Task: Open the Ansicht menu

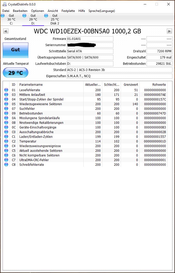Action: [x=53, y=11]
